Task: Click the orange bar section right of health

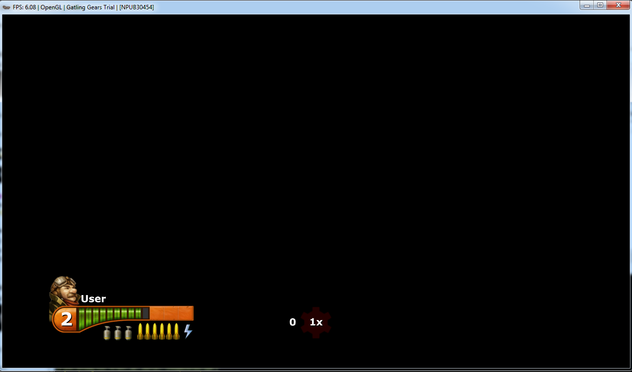Action: (171, 313)
